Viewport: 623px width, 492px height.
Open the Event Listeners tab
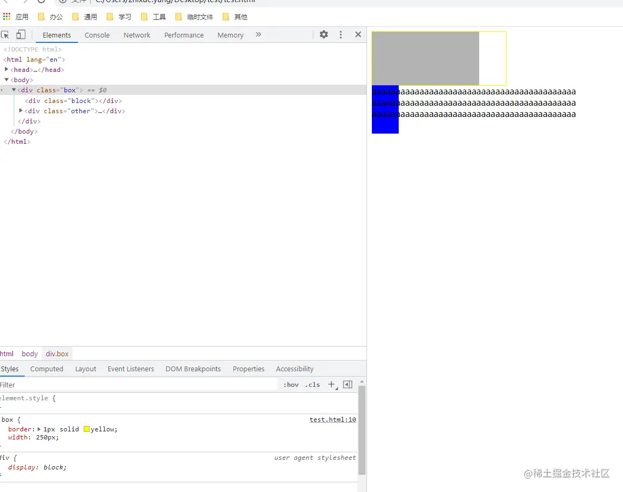[131, 369]
